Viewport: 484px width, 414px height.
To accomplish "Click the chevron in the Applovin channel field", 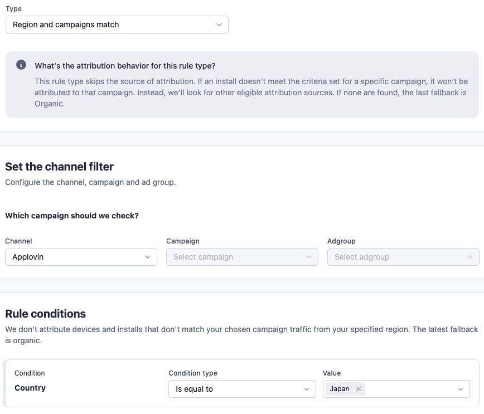I will pyautogui.click(x=148, y=257).
